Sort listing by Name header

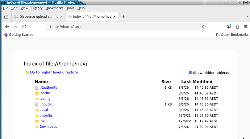click(x=41, y=82)
